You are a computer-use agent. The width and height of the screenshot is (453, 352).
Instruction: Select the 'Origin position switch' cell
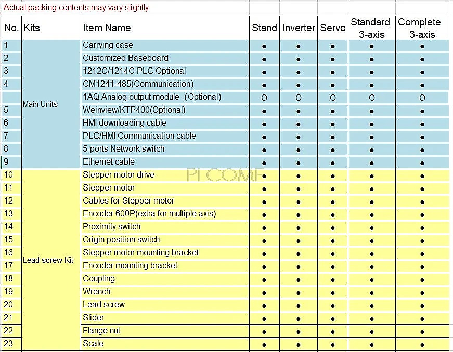(x=165, y=240)
